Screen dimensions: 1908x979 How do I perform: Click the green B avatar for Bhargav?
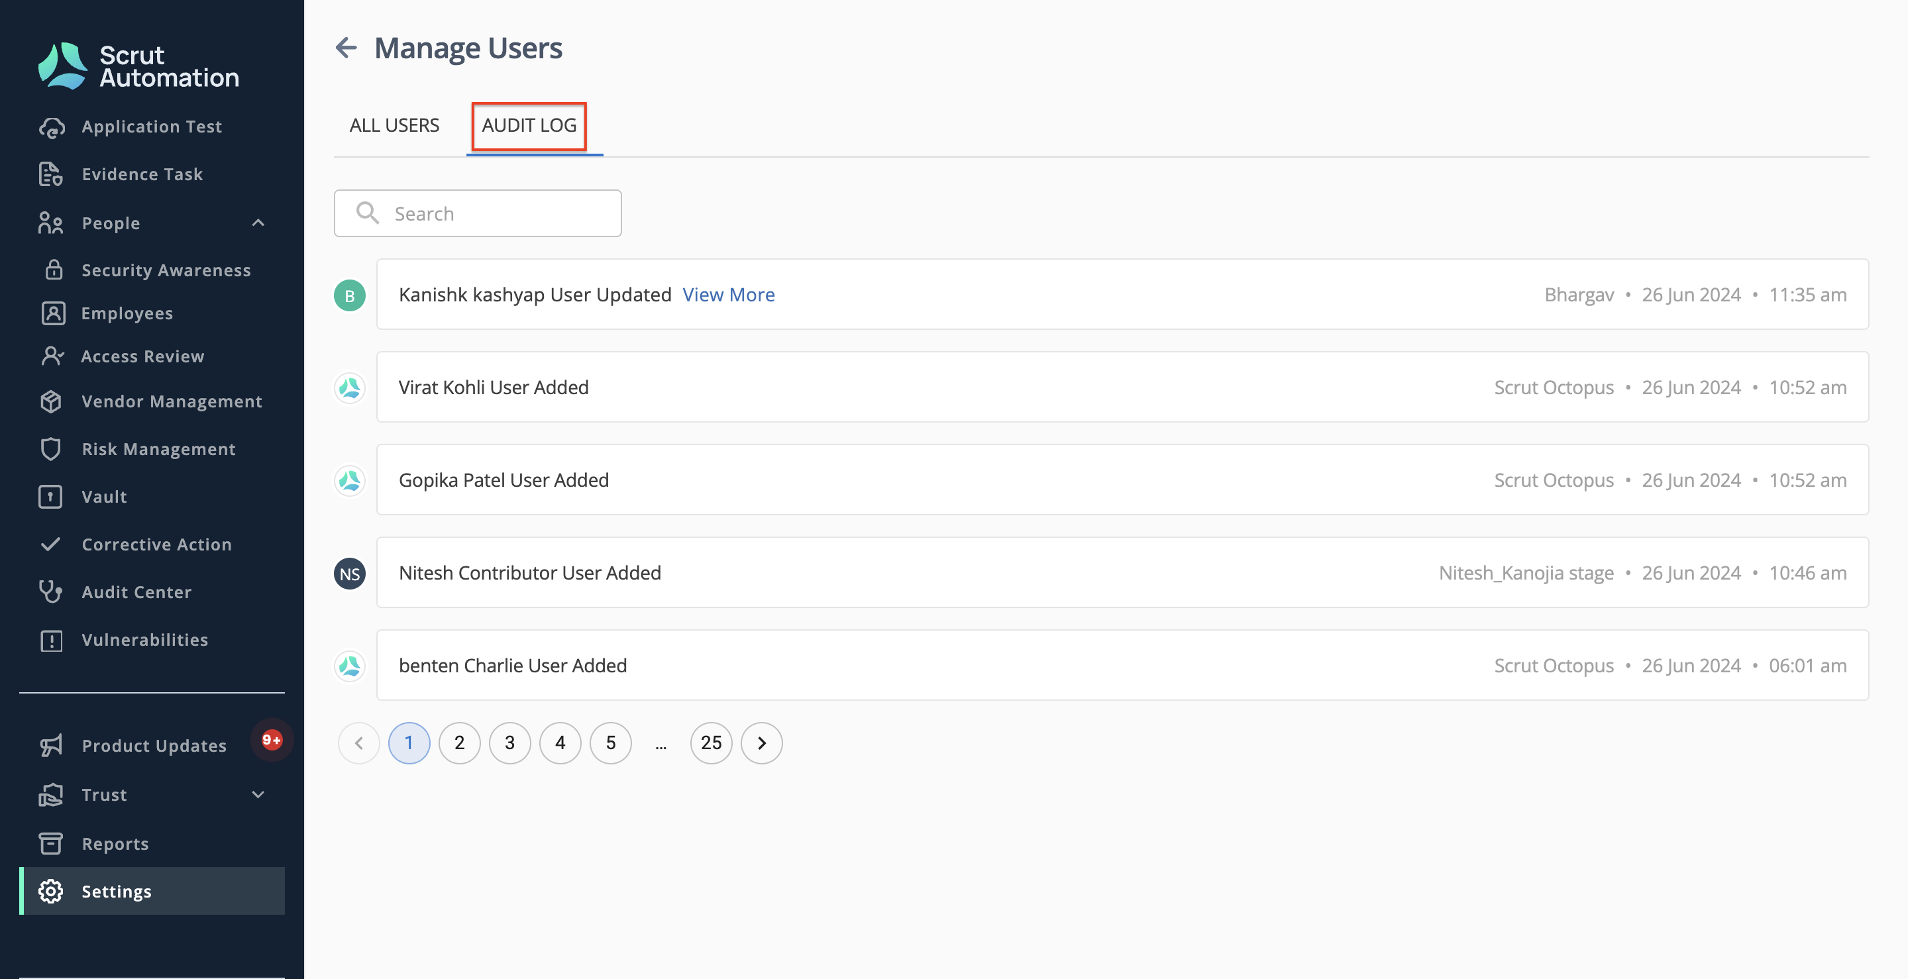(350, 295)
